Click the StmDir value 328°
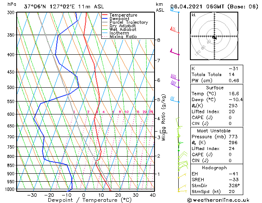The image size is (262, 203). pos(234,185)
